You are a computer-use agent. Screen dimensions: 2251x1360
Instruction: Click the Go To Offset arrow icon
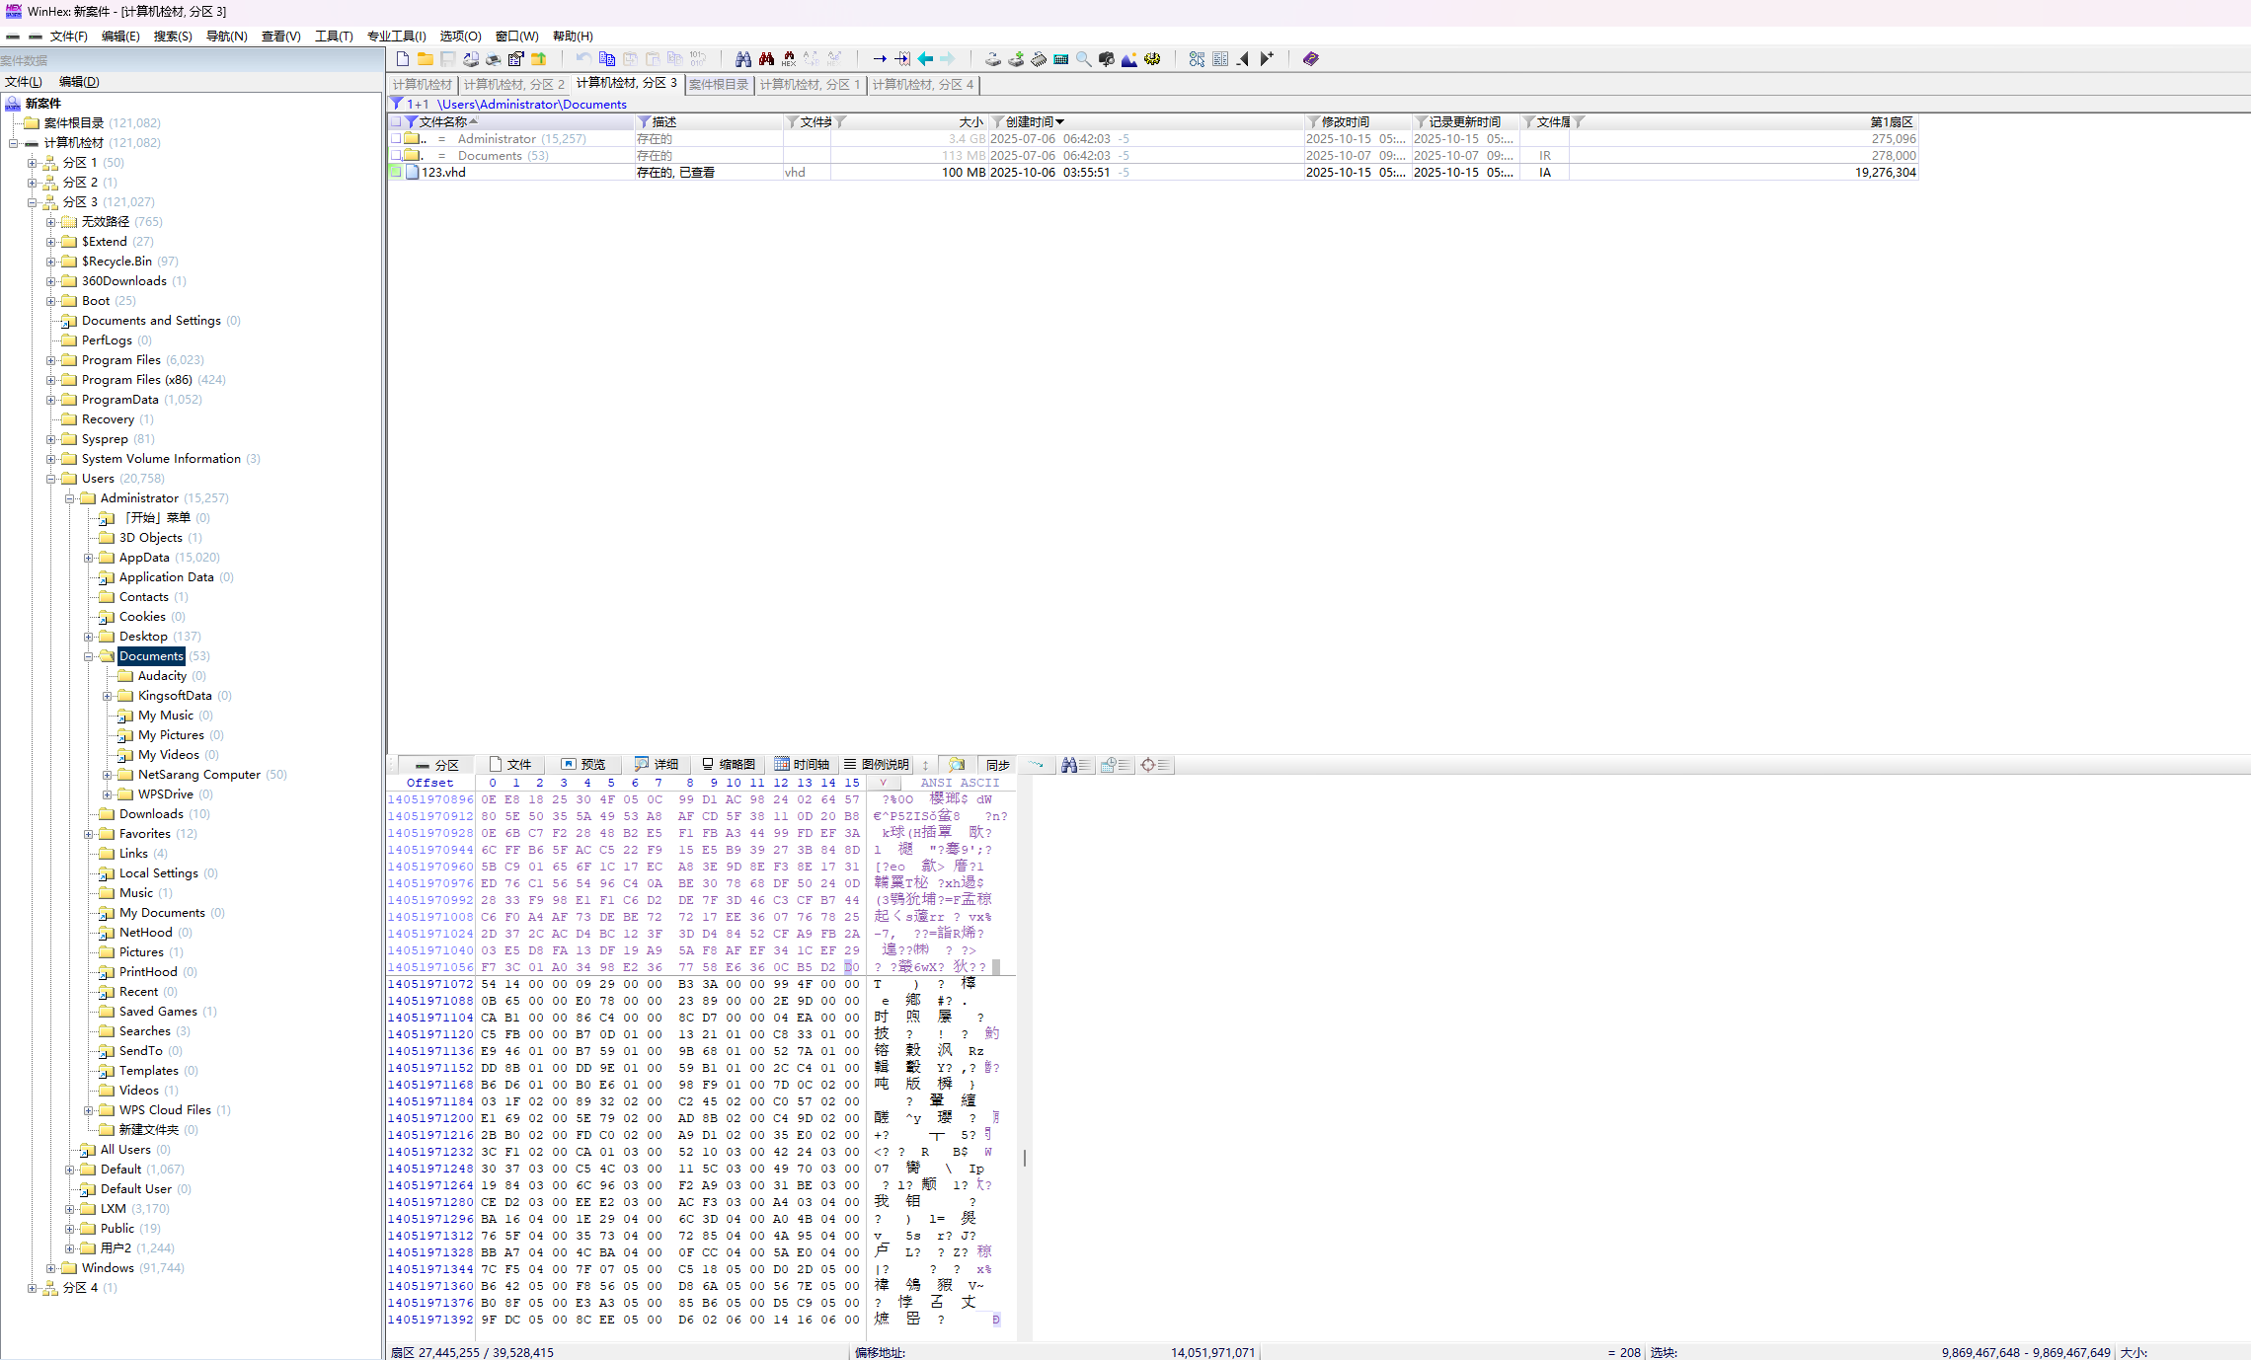pyautogui.click(x=880, y=59)
